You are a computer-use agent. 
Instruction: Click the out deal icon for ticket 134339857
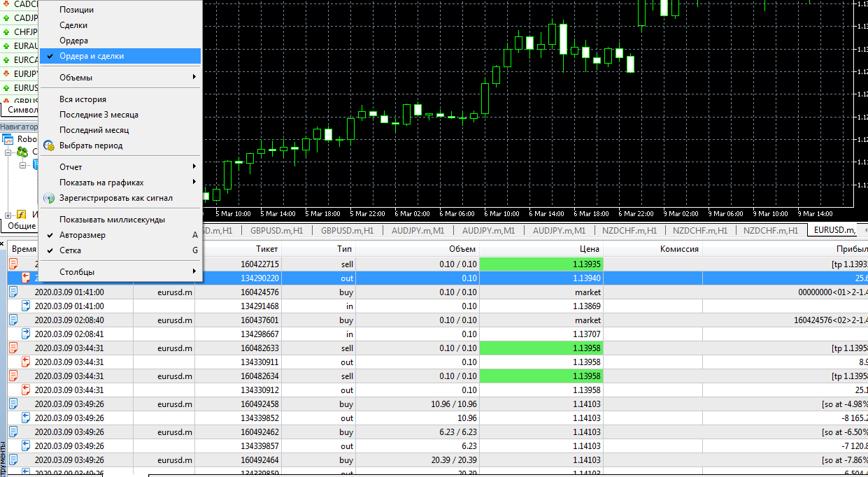26,446
